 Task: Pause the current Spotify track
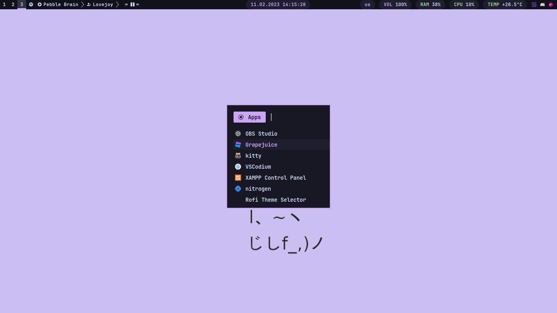pyautogui.click(x=132, y=4)
